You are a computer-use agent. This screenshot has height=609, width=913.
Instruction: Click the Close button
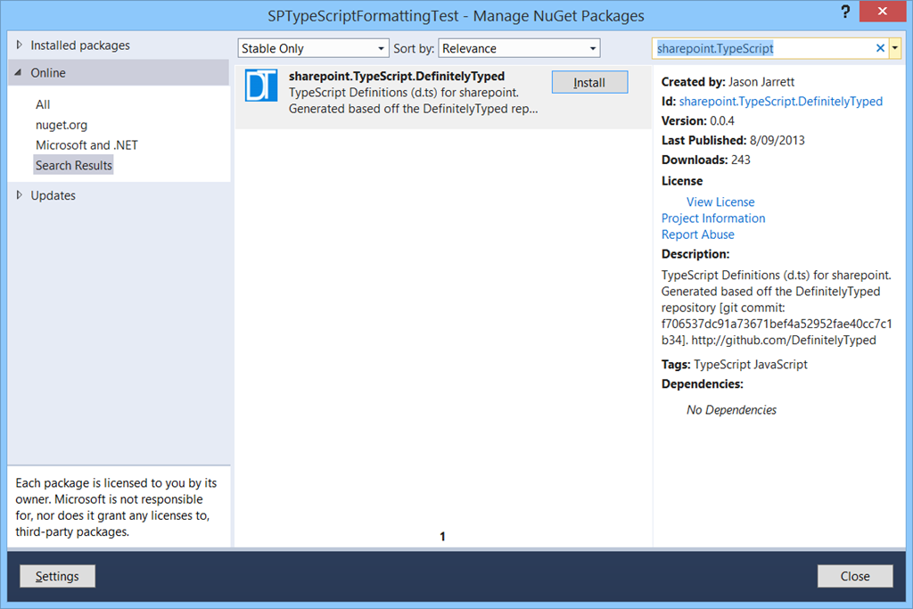855,576
